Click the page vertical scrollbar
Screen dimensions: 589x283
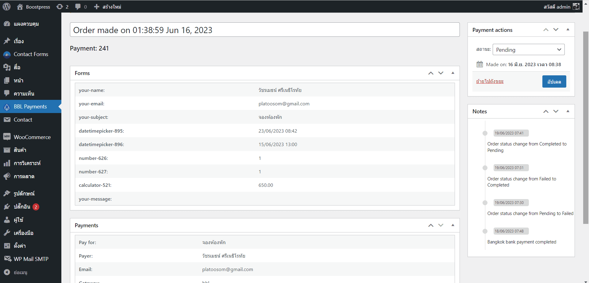click(586, 123)
